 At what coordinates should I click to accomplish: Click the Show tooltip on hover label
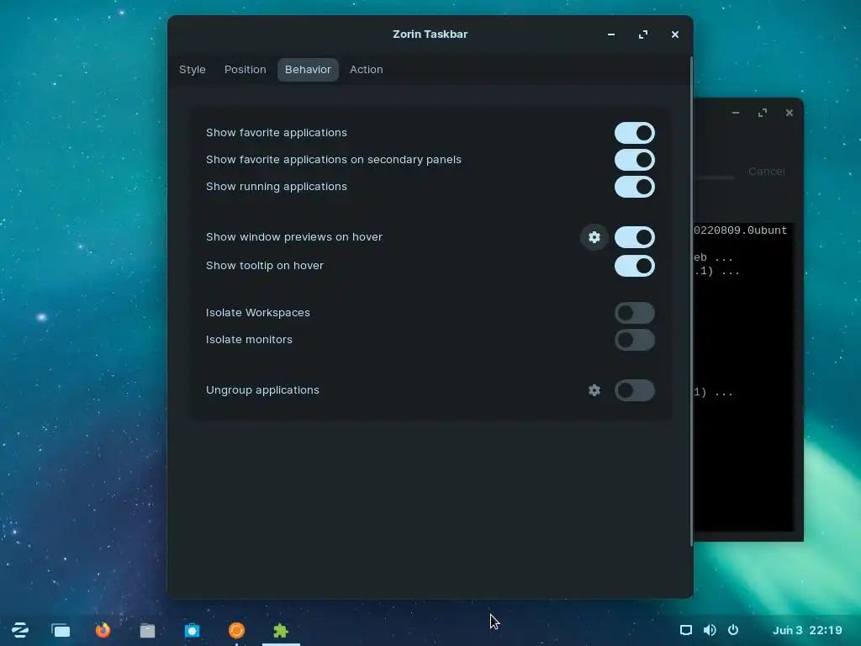[265, 265]
